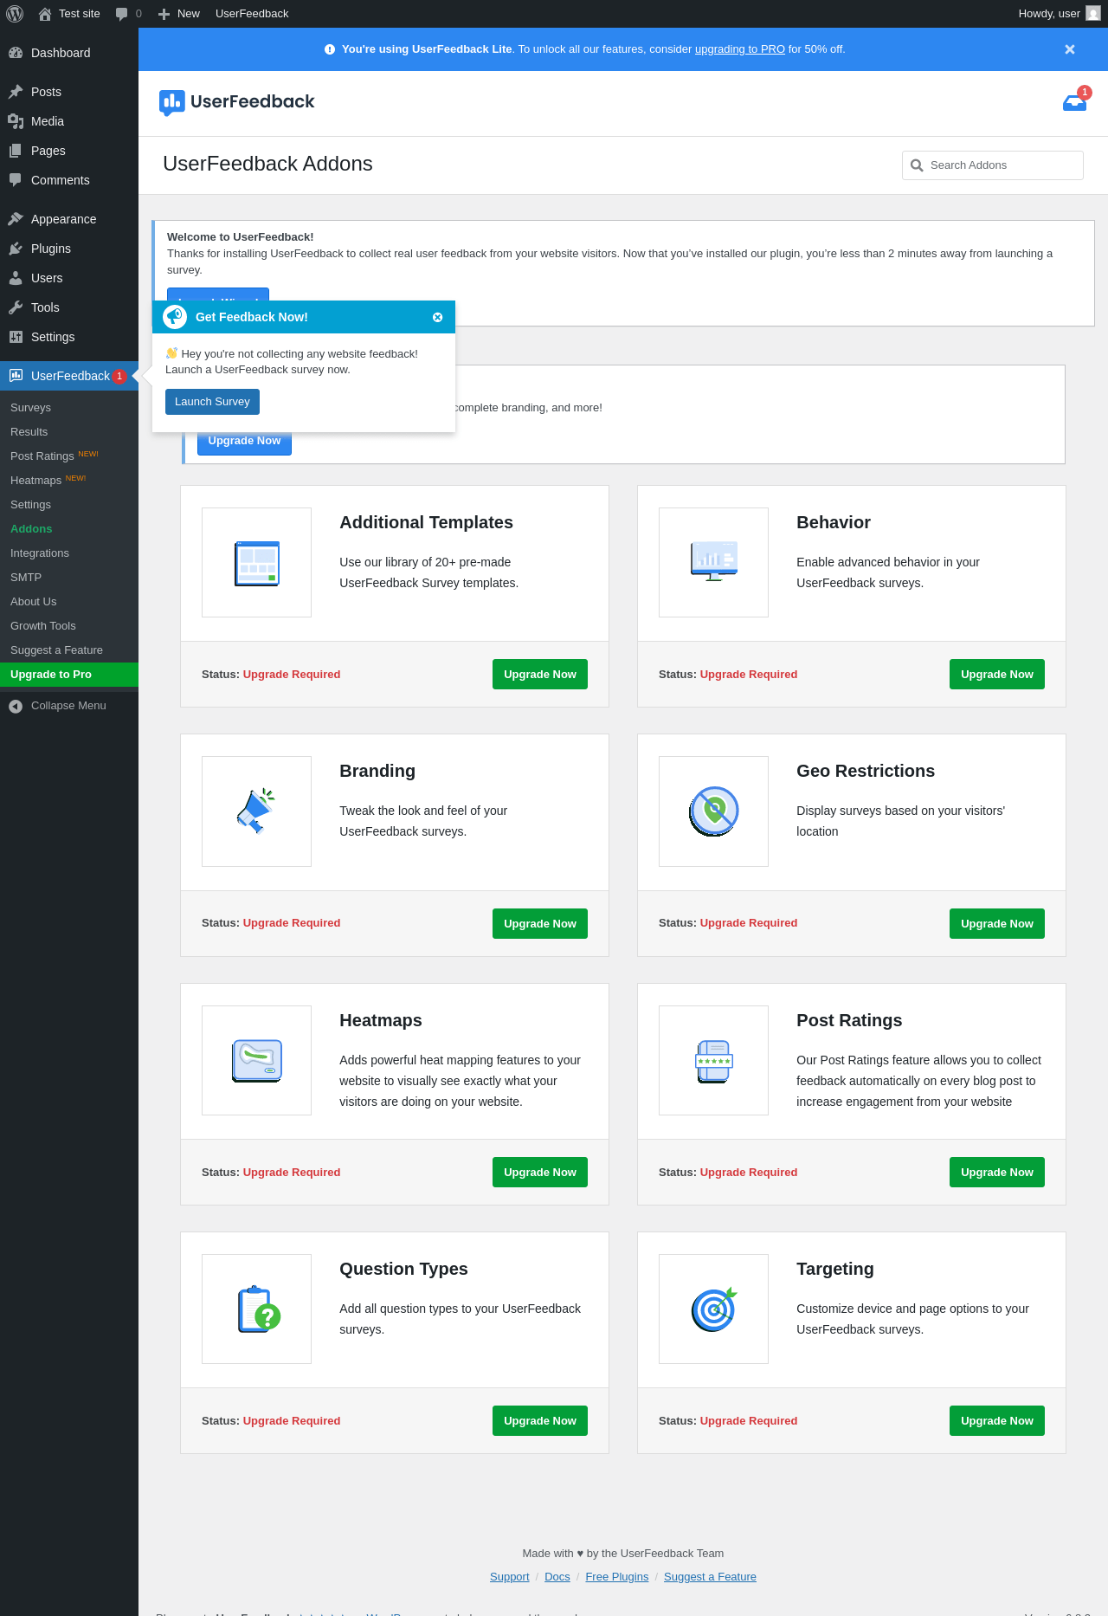Upgrade Now for Heatmaps addon
This screenshot has height=1616, width=1108.
pyautogui.click(x=540, y=1173)
